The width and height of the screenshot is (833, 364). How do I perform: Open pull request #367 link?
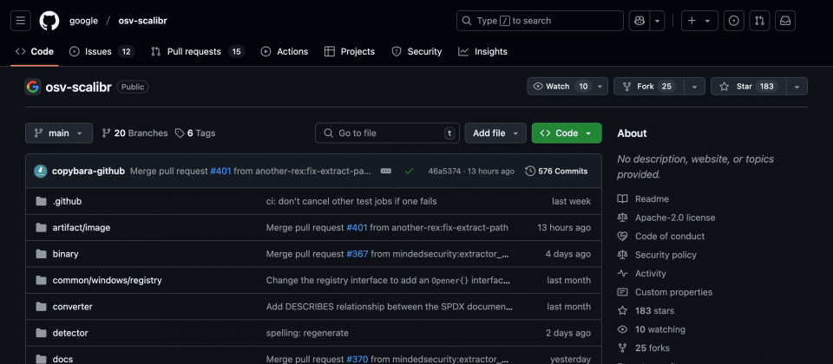357,254
